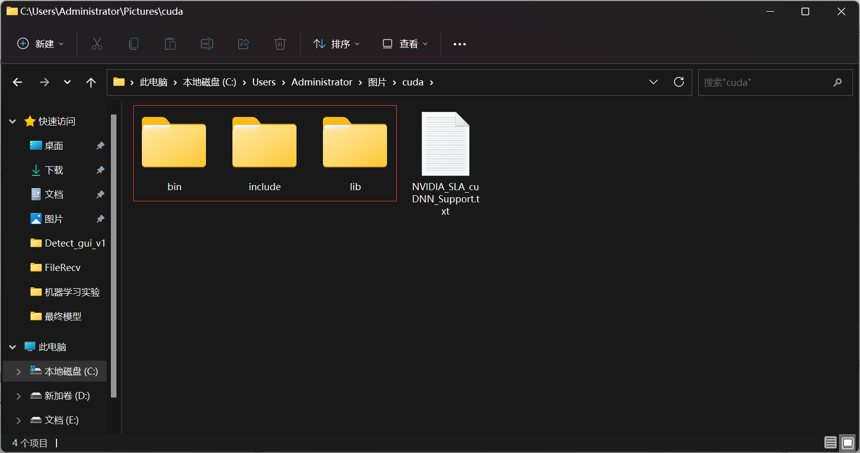860x453 pixels.
Task: Collapse the 此电脑 tree node
Action: 13,347
